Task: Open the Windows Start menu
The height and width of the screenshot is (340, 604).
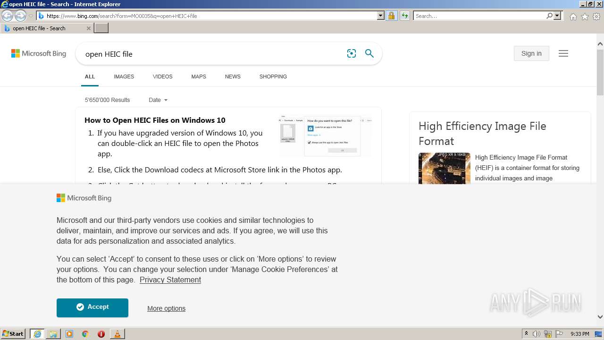Action: pyautogui.click(x=13, y=334)
